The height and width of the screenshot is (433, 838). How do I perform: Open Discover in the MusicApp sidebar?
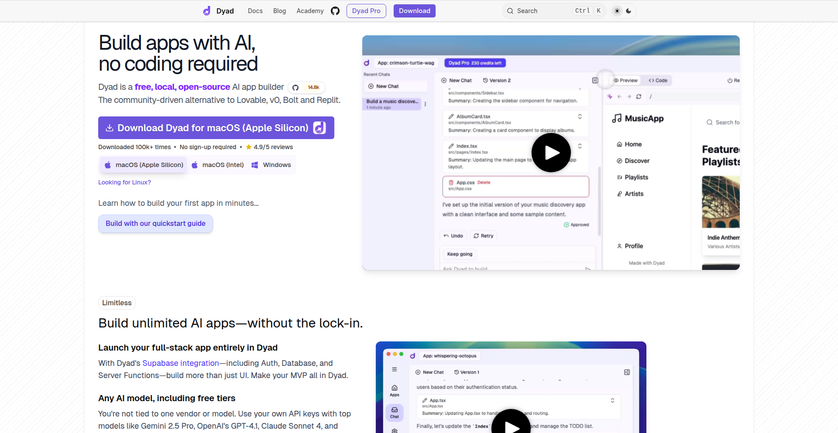coord(633,161)
